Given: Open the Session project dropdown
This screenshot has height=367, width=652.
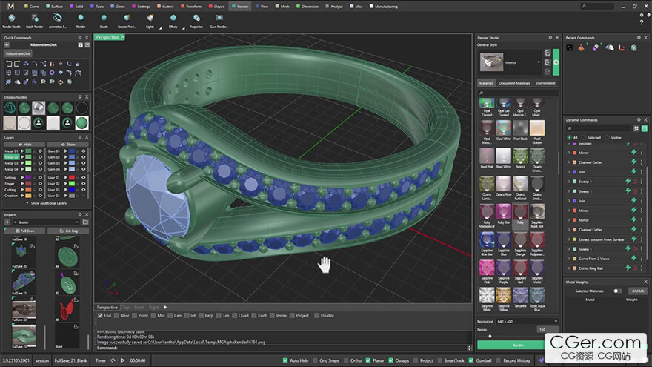Looking at the screenshot, I should [46, 222].
